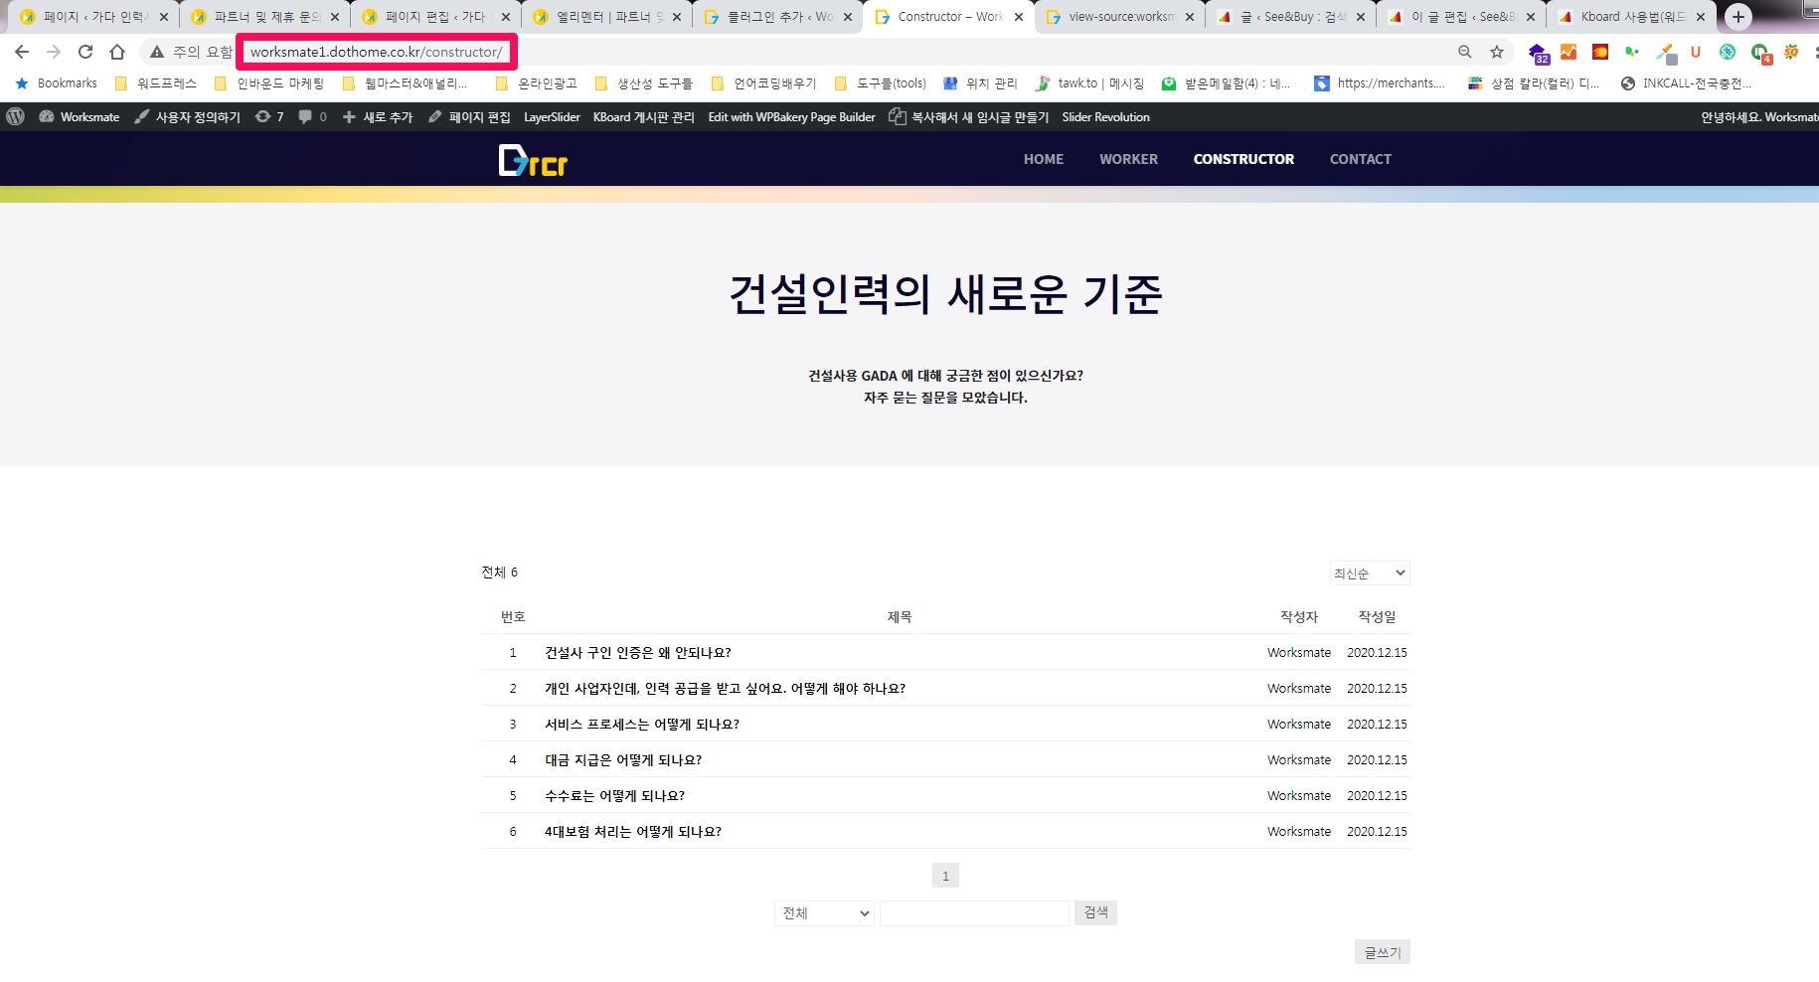Open CONTACT navigation menu item
This screenshot has width=1819, height=982.
1360,159
